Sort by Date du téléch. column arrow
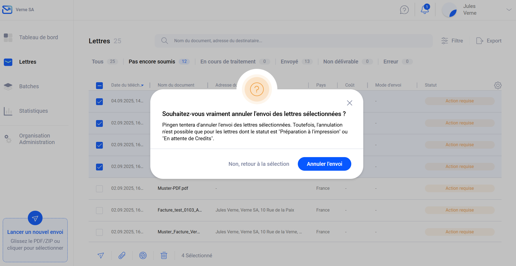The height and width of the screenshot is (266, 516). point(142,85)
